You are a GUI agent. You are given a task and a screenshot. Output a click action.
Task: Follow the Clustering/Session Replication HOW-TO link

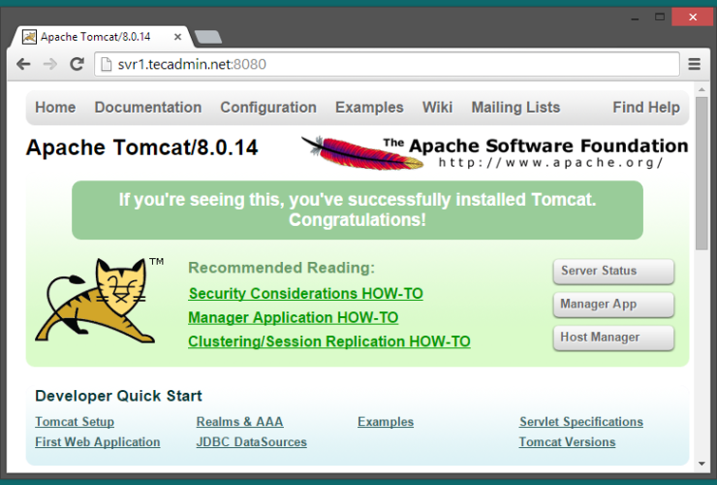(328, 342)
